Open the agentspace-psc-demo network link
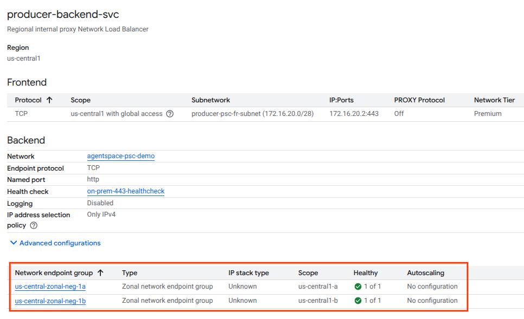524x319 pixels. 120,156
